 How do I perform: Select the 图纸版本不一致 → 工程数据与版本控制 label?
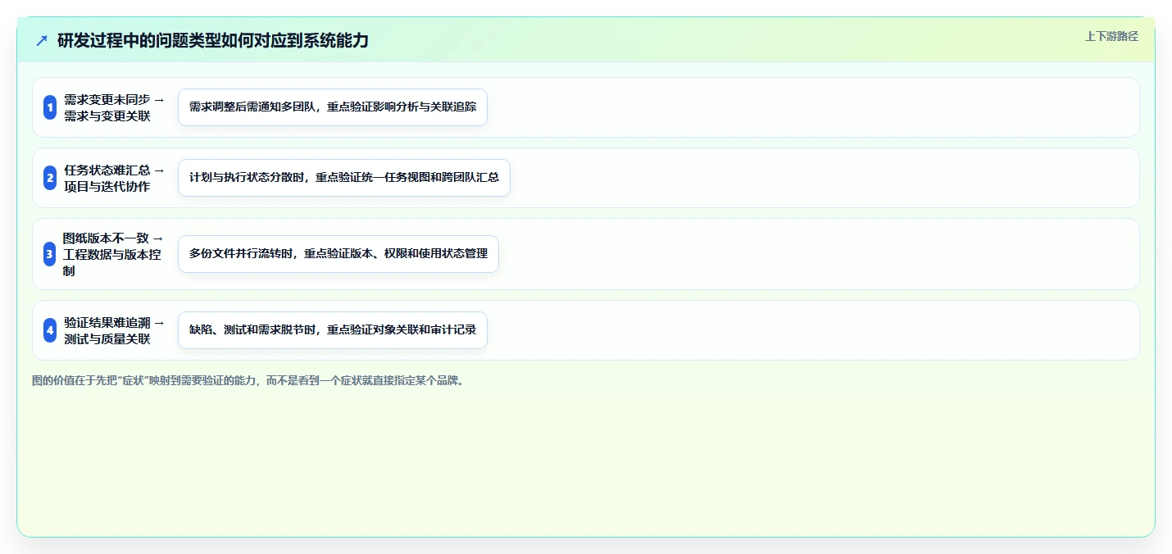tap(113, 254)
